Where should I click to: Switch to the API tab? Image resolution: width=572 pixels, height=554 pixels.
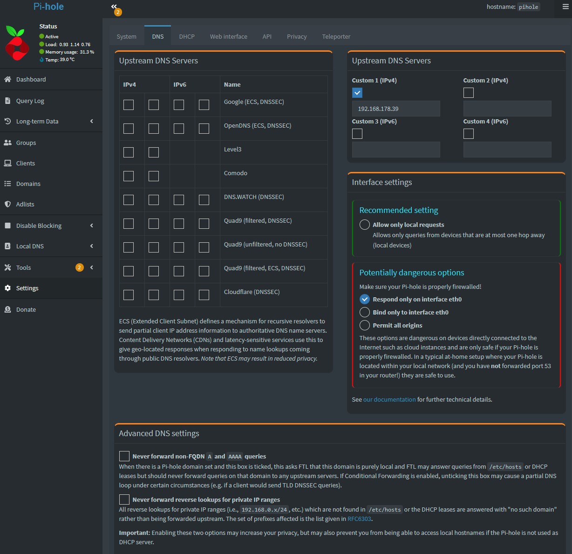(267, 36)
